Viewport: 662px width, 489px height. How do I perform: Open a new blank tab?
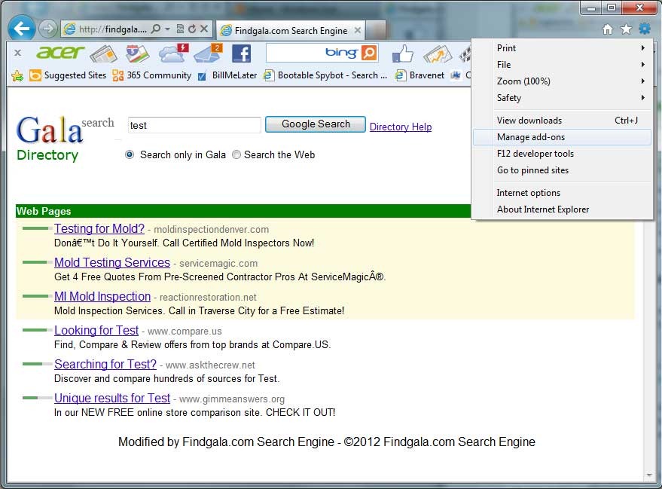click(x=376, y=30)
